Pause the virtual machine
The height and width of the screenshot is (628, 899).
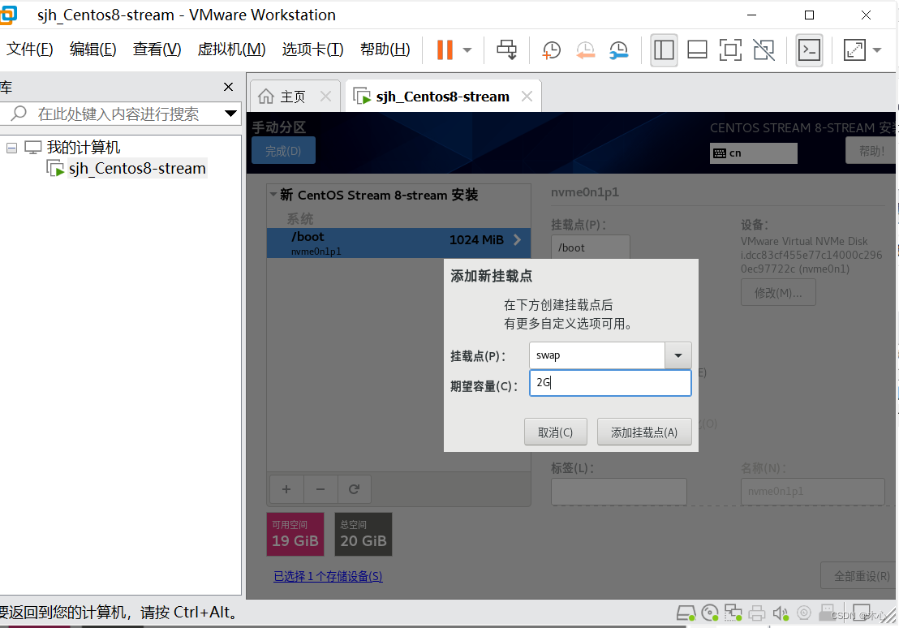click(x=445, y=49)
